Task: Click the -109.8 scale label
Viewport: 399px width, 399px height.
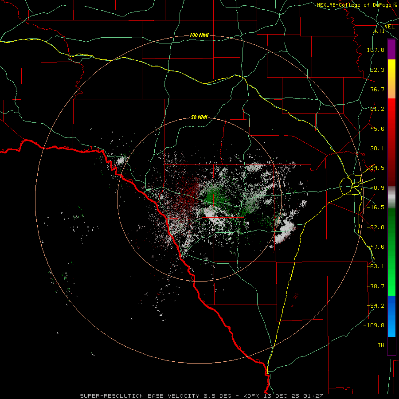Action: (374, 325)
